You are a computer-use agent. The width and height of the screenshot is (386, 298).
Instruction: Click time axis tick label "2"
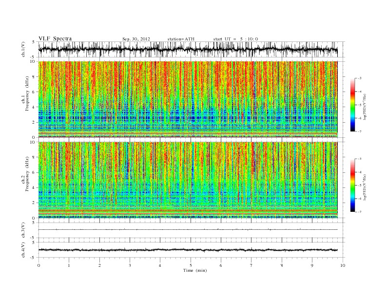pos(99,265)
